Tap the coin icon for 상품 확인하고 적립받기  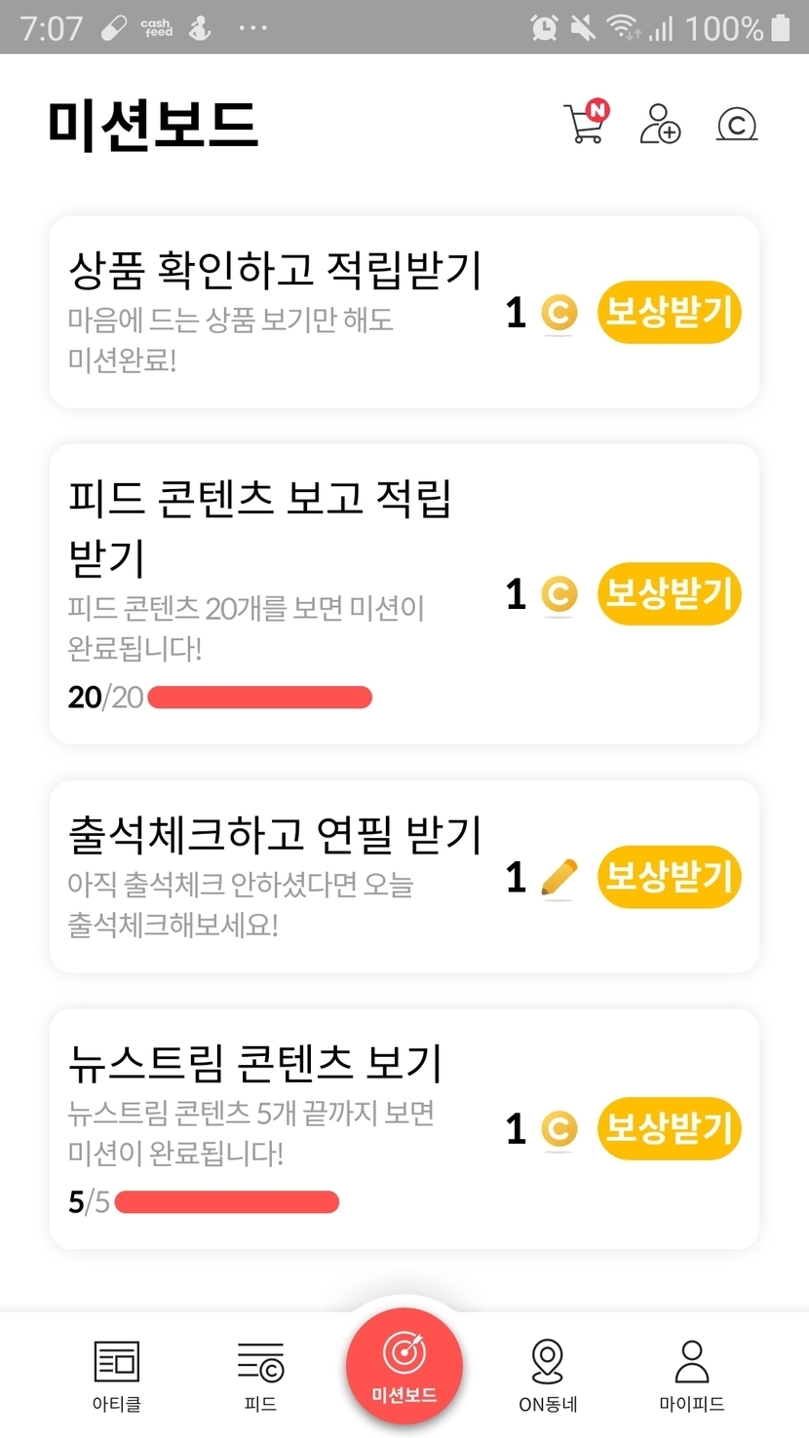coord(559,314)
